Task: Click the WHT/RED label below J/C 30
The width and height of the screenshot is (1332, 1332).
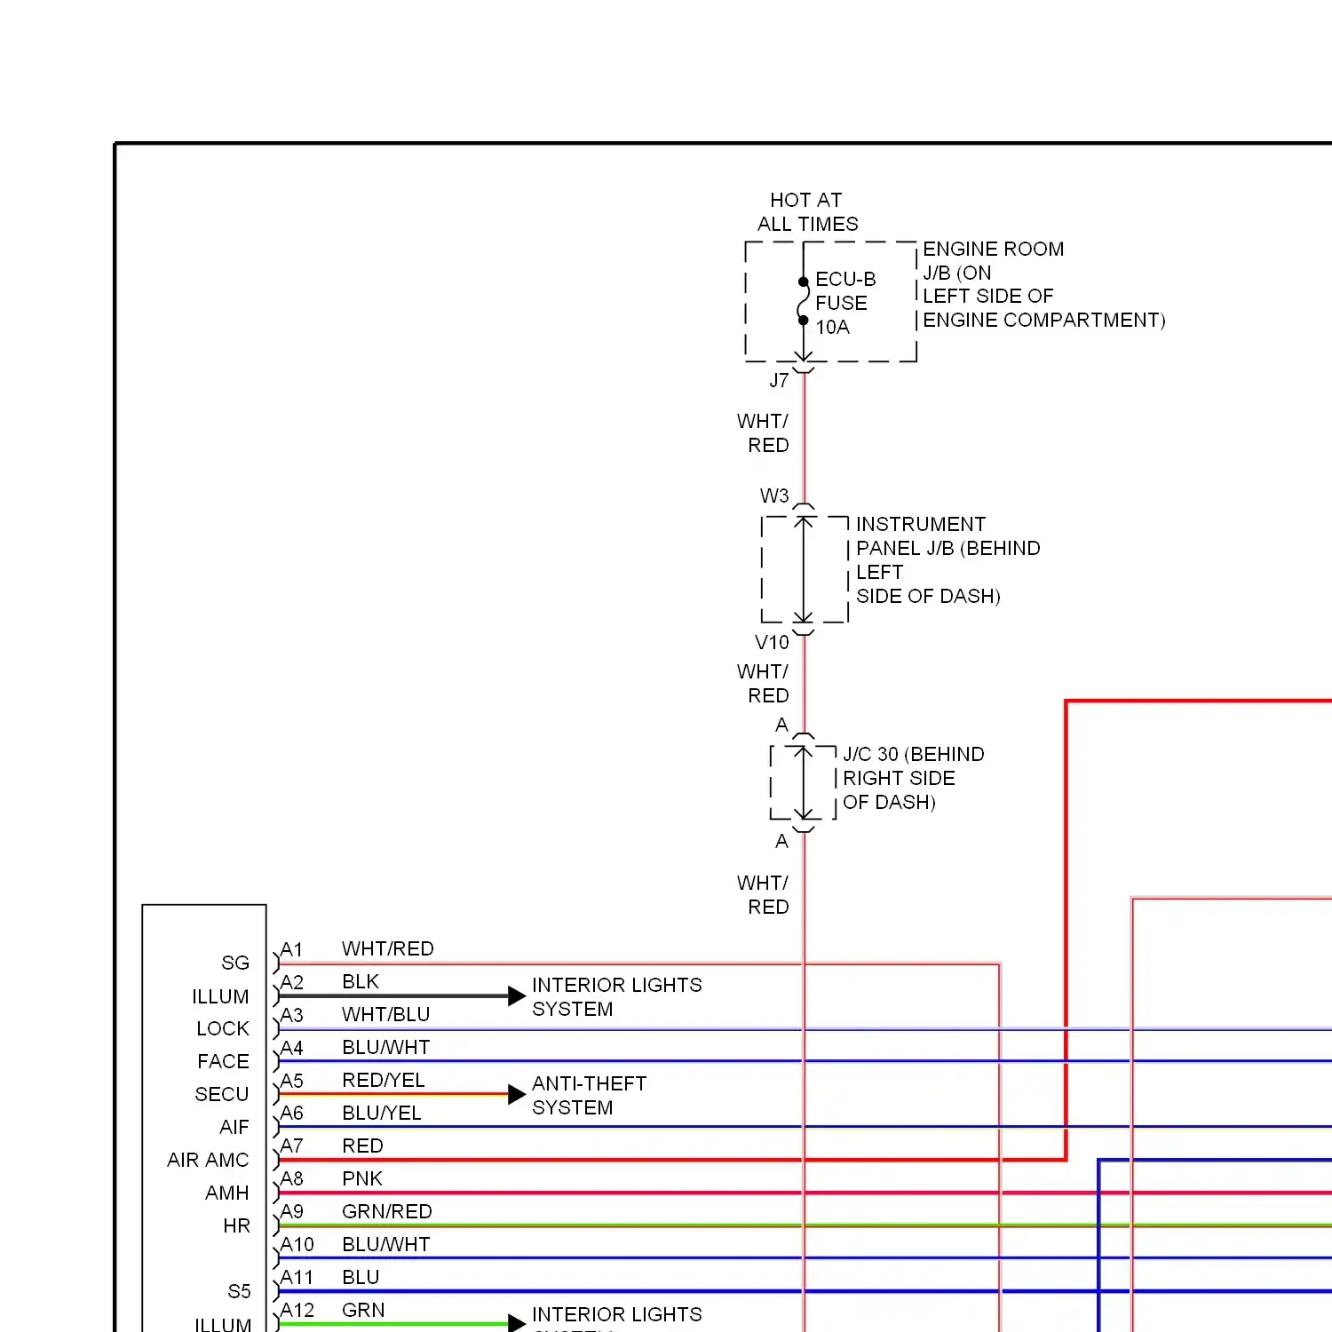Action: click(x=763, y=895)
